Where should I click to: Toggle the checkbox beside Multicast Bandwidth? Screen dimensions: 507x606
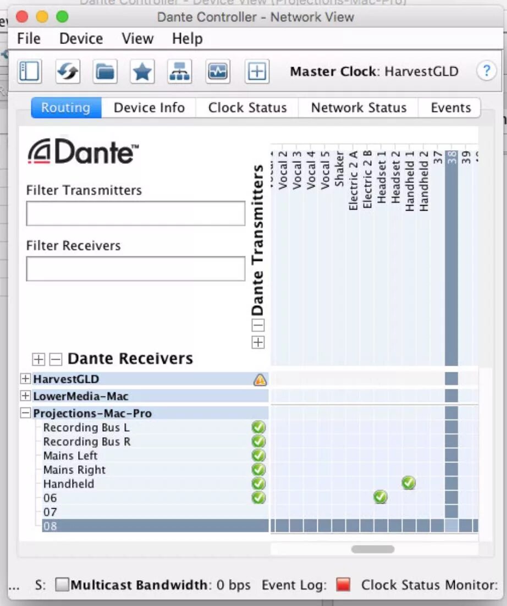coord(62,585)
